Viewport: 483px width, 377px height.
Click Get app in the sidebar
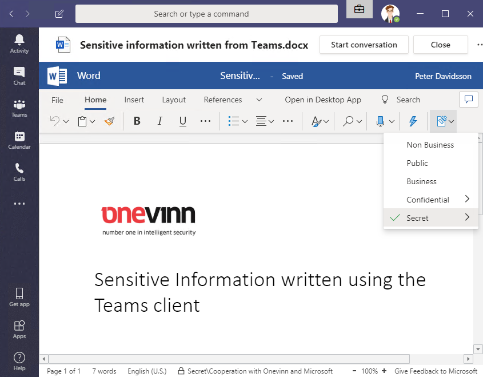pyautogui.click(x=19, y=297)
